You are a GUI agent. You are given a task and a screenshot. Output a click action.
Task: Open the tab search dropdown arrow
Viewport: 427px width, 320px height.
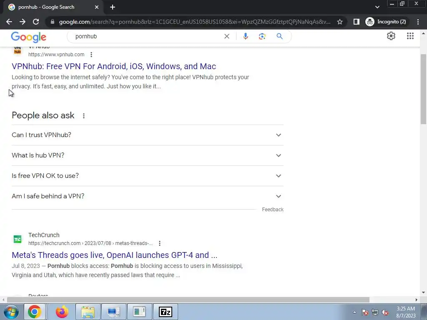[x=377, y=7]
